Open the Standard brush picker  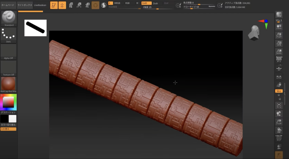point(8,18)
